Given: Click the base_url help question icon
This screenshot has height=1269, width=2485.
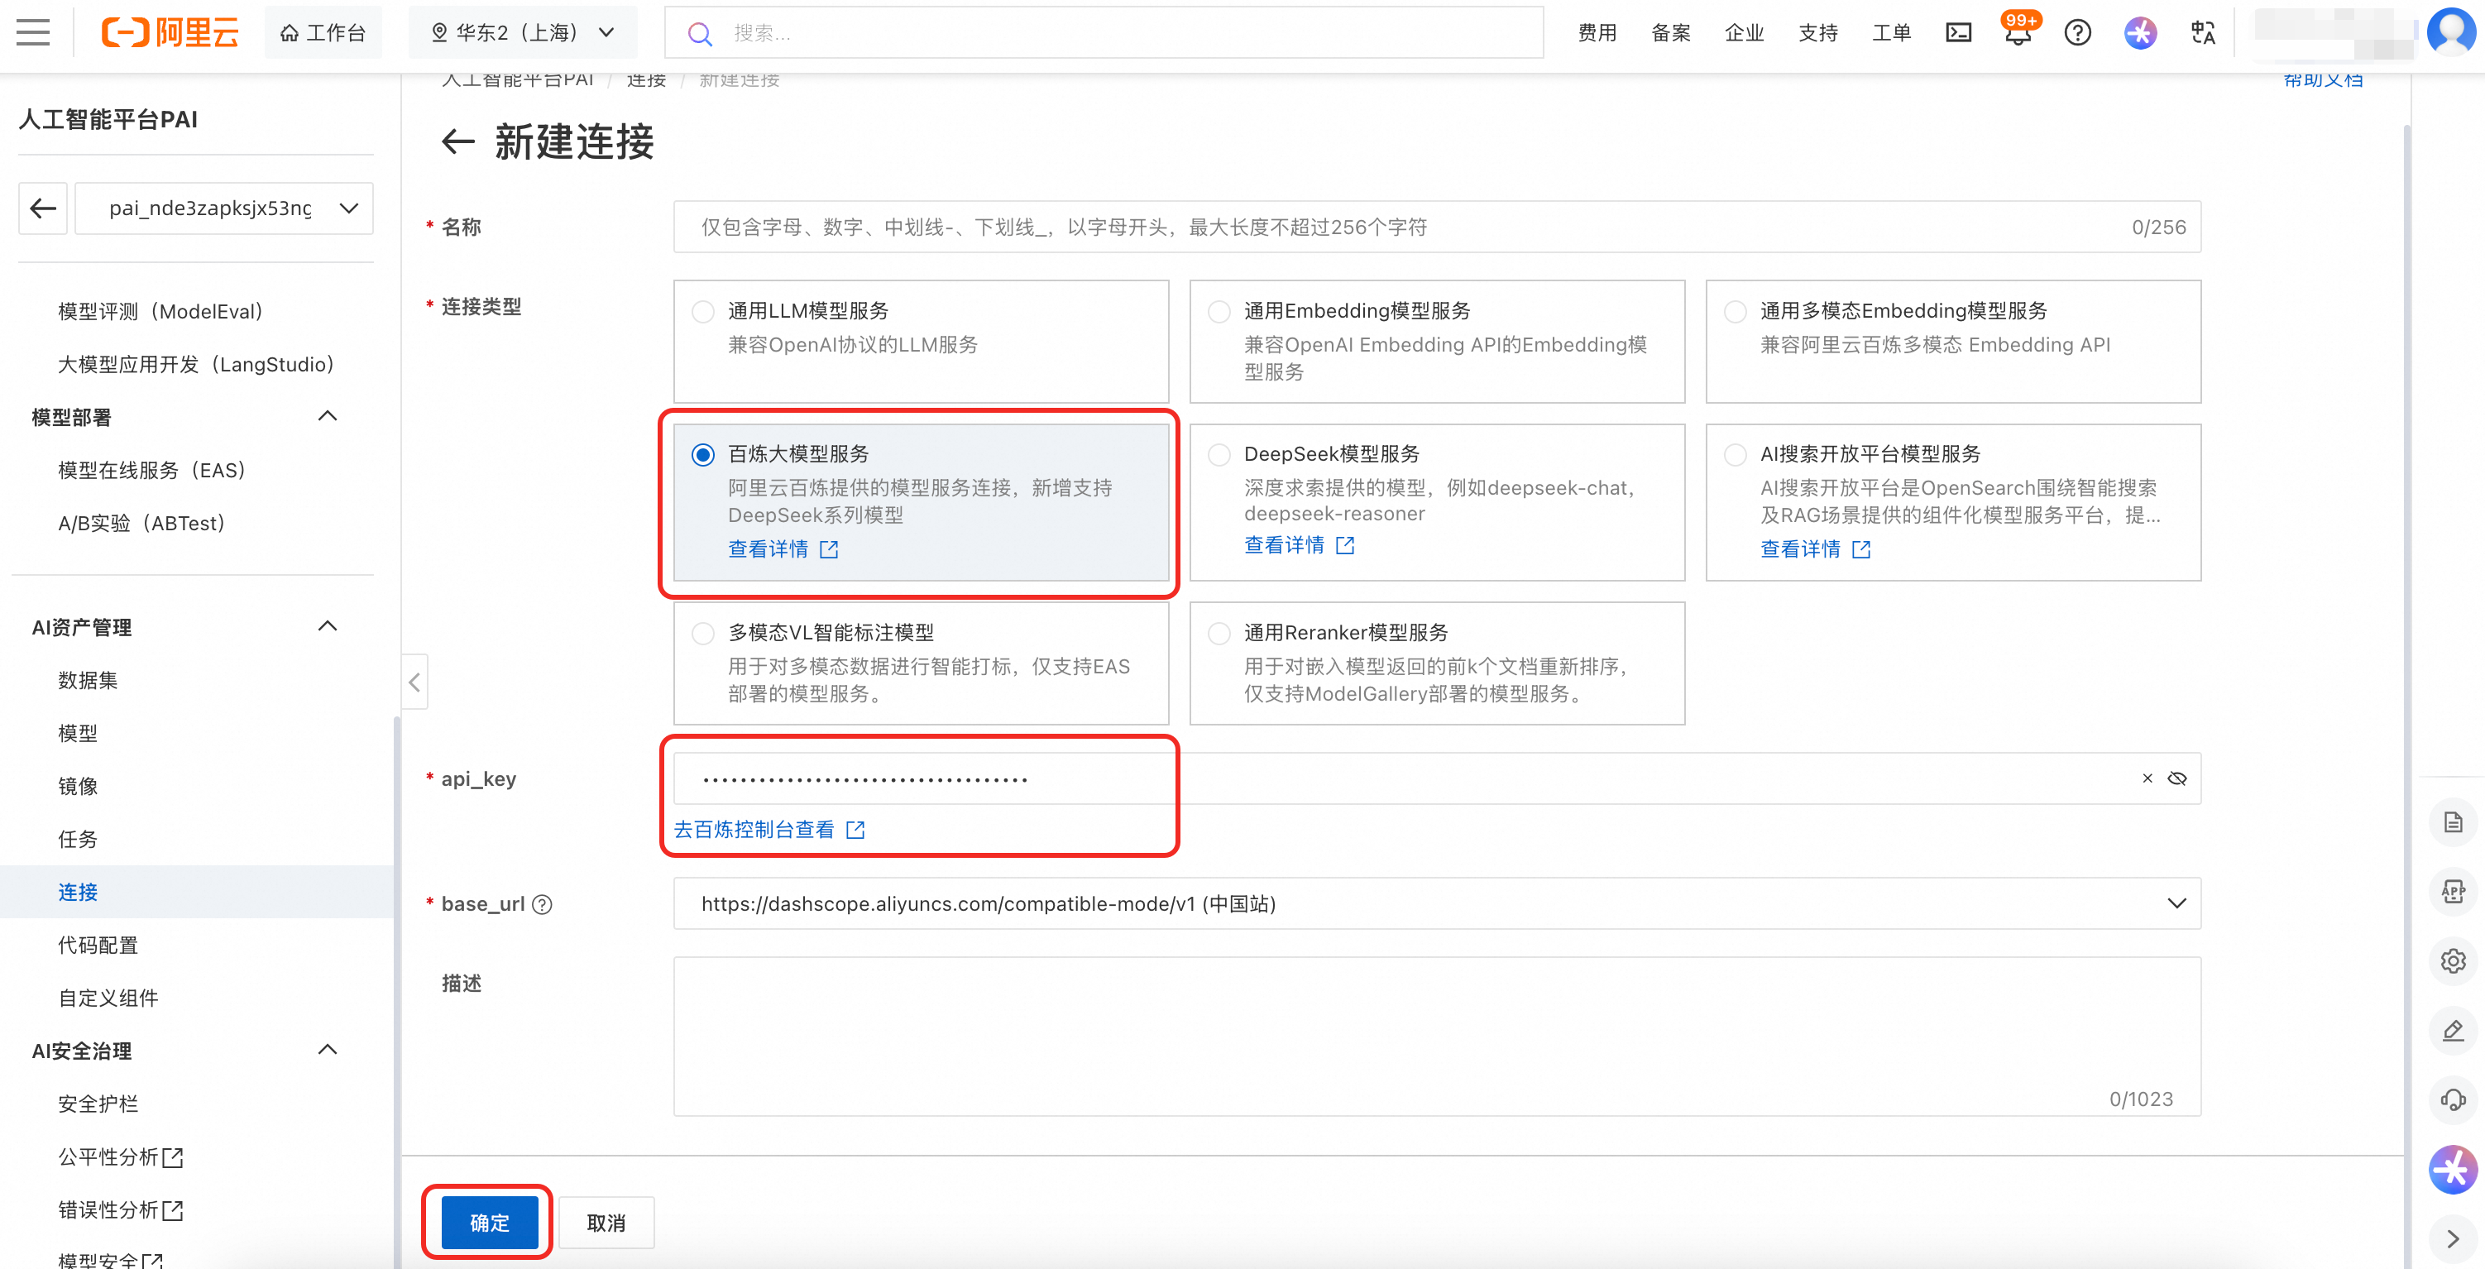Looking at the screenshot, I should pos(543,904).
